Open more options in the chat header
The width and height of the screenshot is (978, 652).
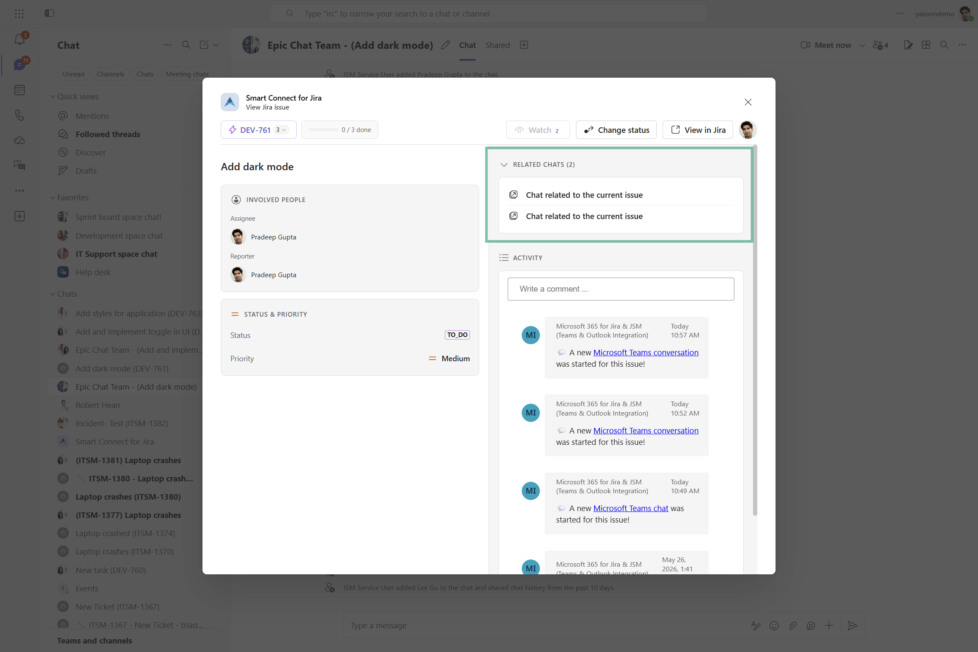(962, 45)
